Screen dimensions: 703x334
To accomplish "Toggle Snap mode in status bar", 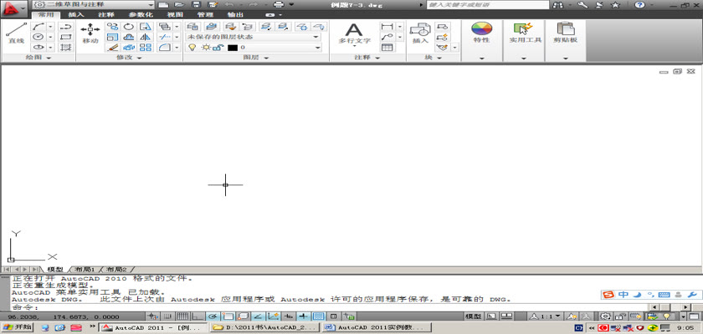I will [167, 316].
